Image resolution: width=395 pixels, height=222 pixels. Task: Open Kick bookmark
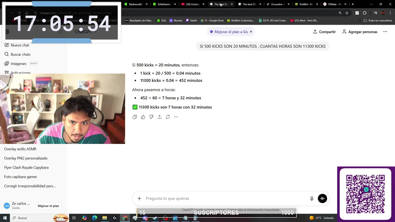coord(161,21)
